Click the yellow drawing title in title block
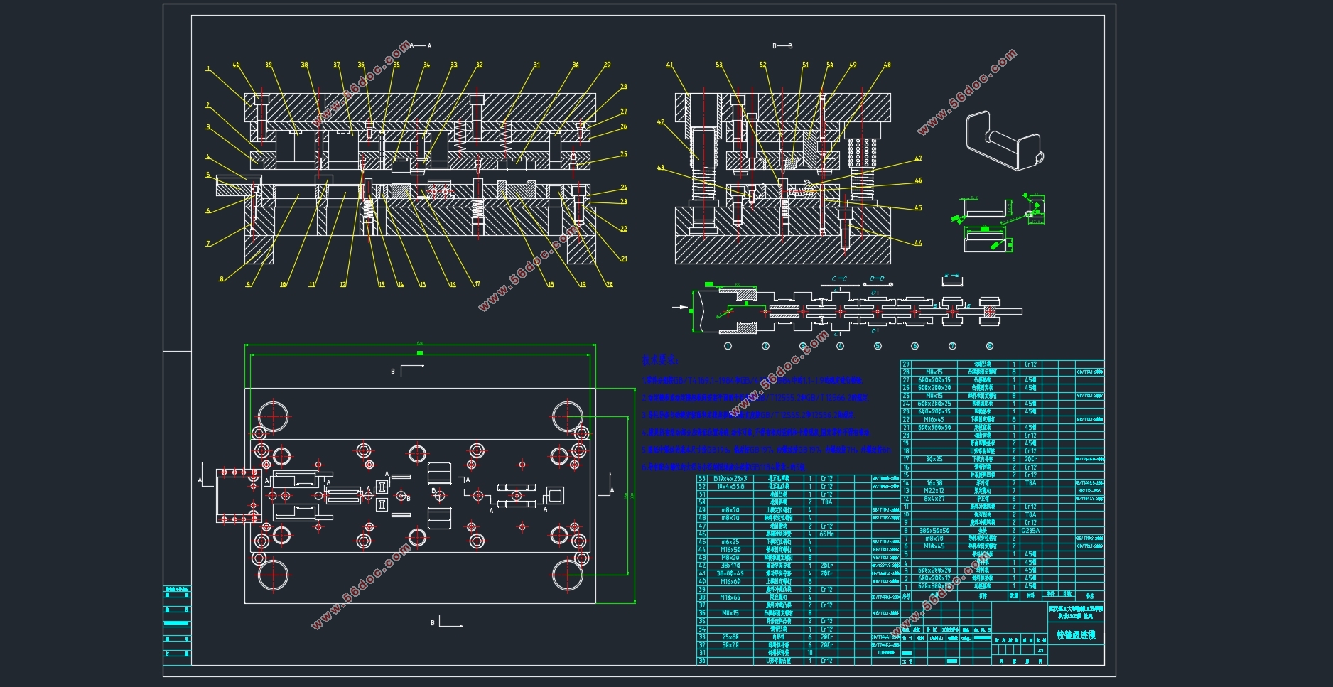Viewport: 1333px width, 687px height. [x=1076, y=635]
